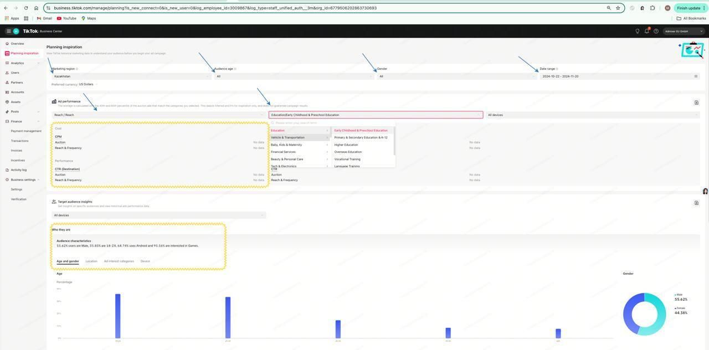Switch to the Ad interest categories tab
709x350 pixels.
pyautogui.click(x=119, y=261)
